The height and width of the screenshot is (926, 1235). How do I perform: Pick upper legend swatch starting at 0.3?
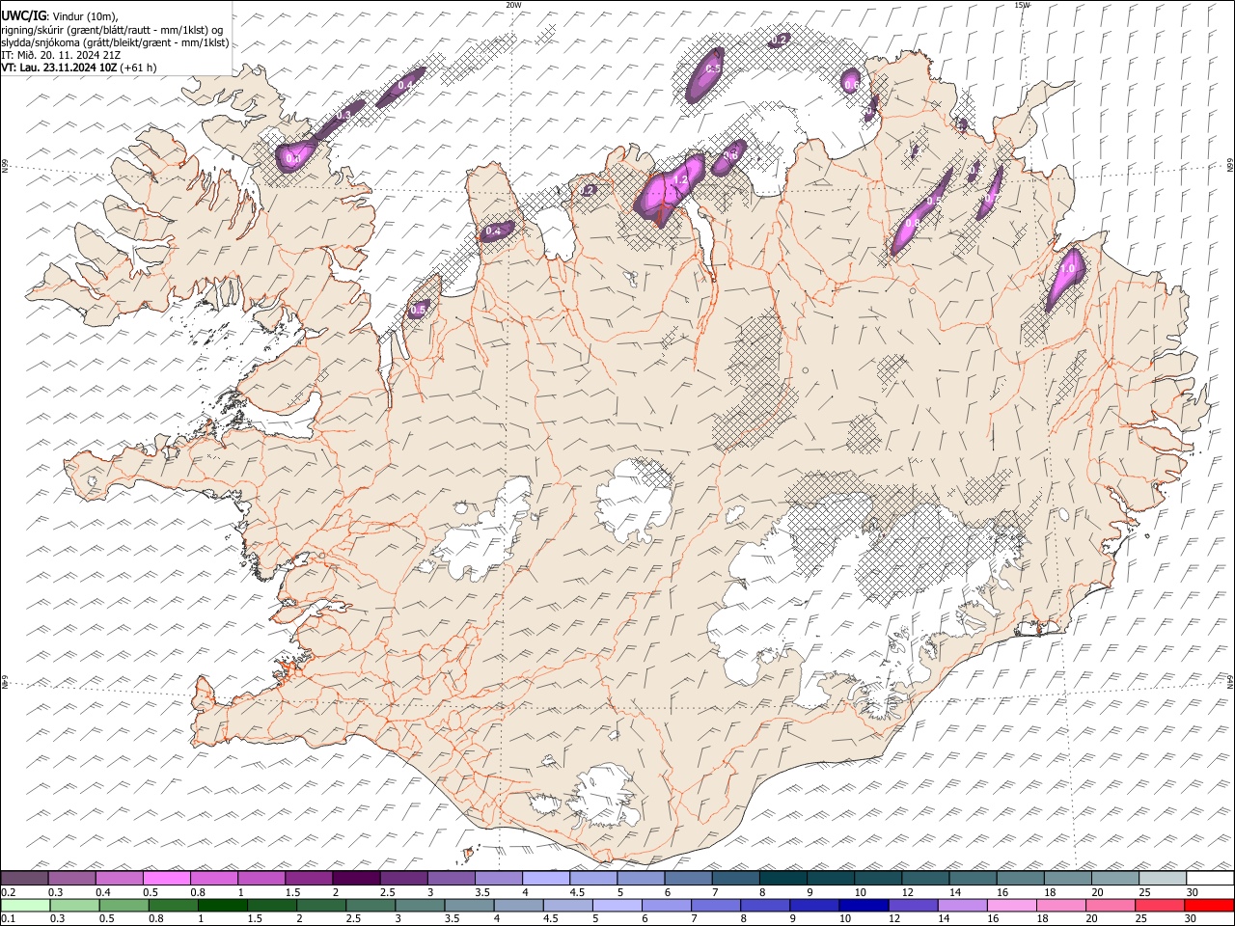[x=71, y=879]
